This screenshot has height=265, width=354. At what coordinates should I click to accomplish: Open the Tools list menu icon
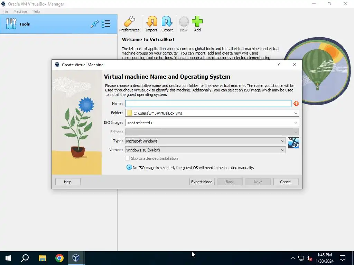tap(106, 24)
